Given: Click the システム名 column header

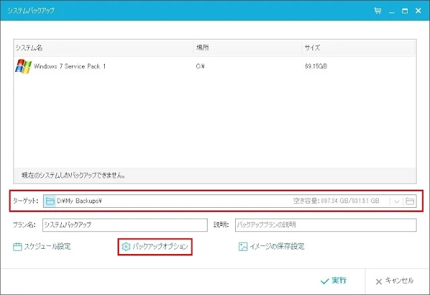Looking at the screenshot, I should pos(103,48).
